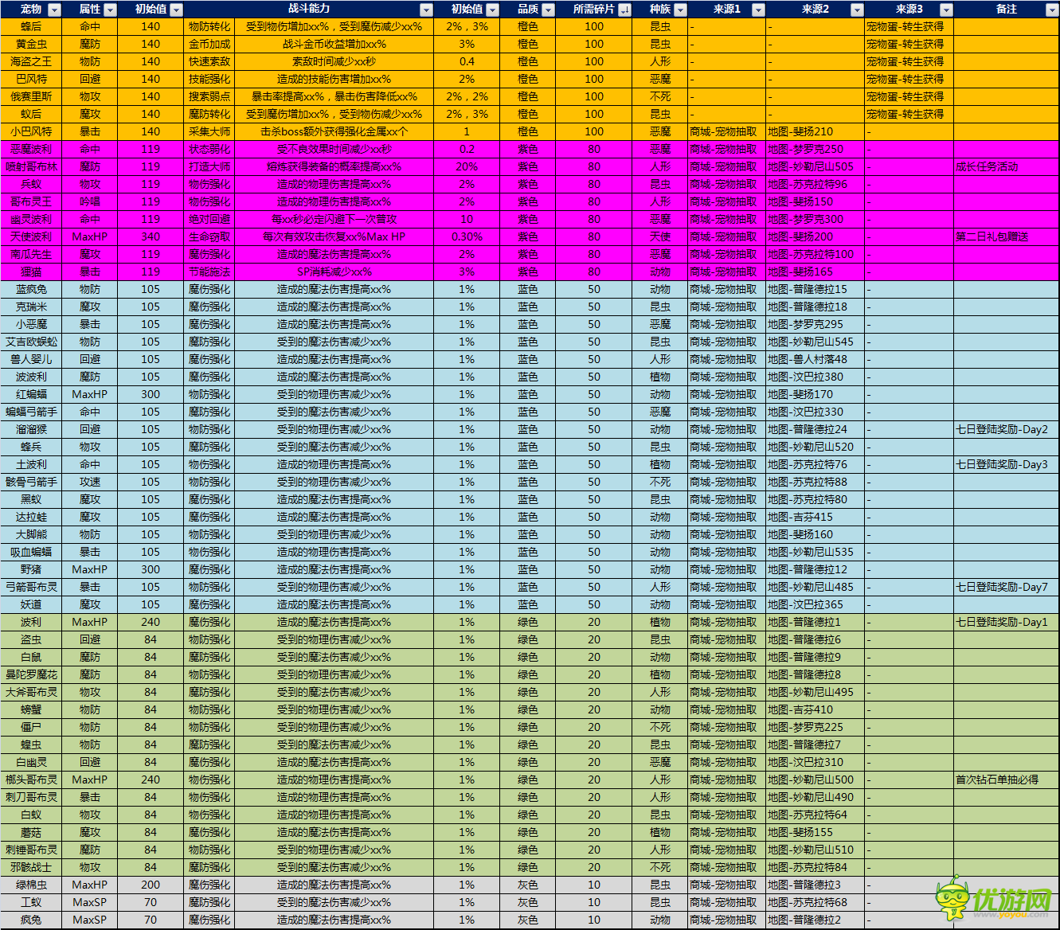The image size is (1060, 930).
Task: Select the skill cell 搜索弱点
Action: click(x=209, y=96)
